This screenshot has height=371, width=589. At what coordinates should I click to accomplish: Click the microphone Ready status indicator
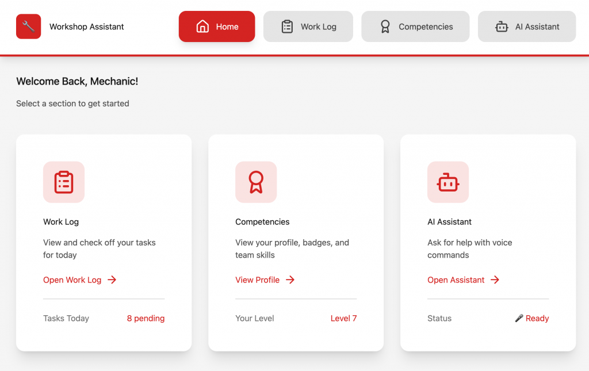pos(532,319)
